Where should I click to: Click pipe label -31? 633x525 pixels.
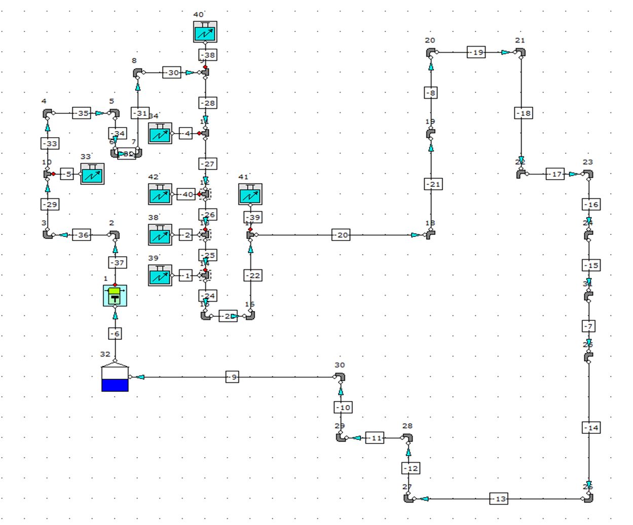[140, 113]
